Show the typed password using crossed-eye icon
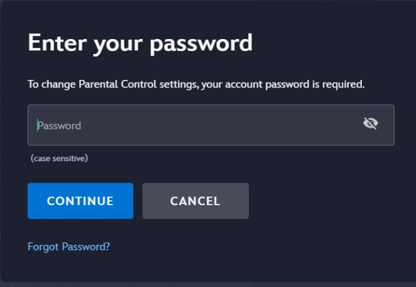The height and width of the screenshot is (287, 416). pos(370,123)
